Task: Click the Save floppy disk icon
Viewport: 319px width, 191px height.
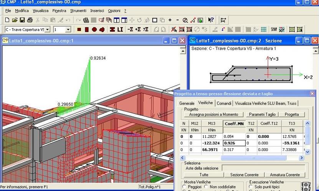Action: coord(22,20)
